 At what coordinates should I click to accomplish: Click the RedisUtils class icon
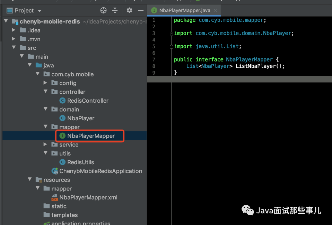click(62, 162)
